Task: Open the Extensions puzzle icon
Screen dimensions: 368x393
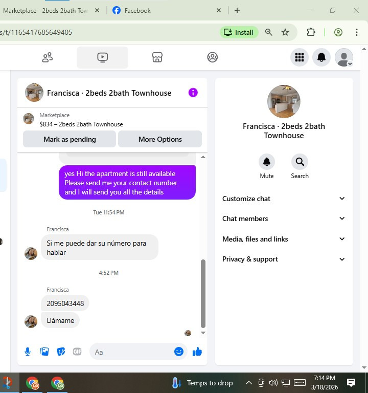Action: pos(311,32)
